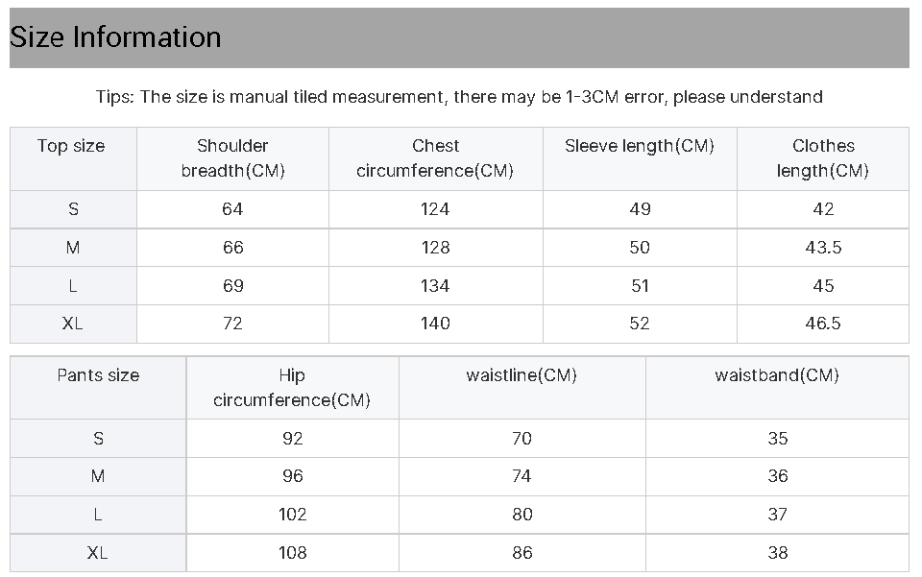This screenshot has width=922, height=577.
Task: Click the clothes length value 43.5
Action: point(823,248)
